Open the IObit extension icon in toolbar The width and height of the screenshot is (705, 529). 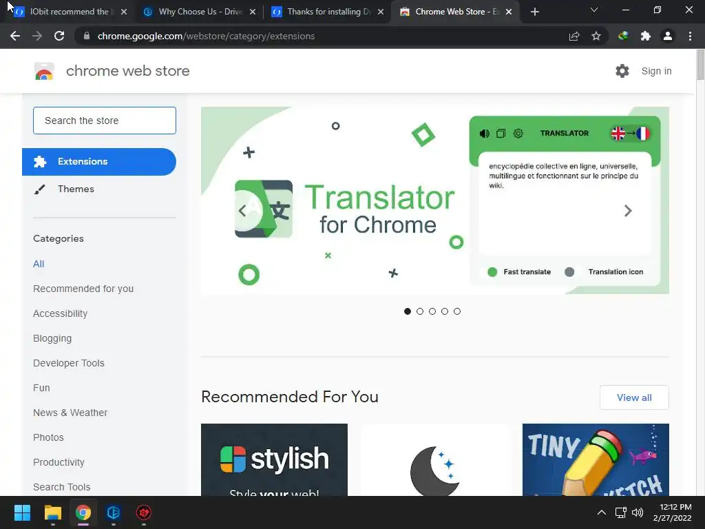click(623, 36)
